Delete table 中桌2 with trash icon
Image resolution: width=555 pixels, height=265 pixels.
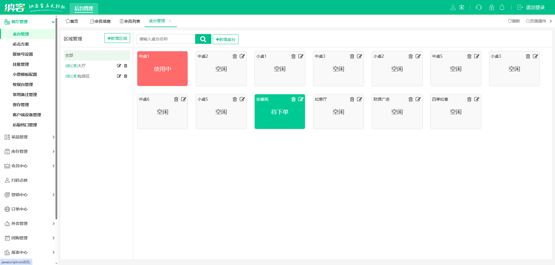point(235,57)
